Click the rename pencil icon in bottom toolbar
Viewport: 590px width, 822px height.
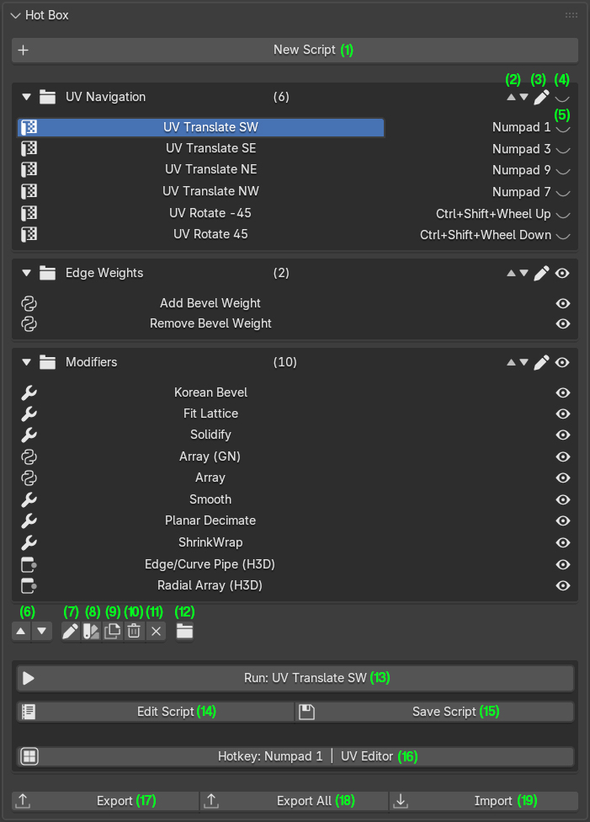point(70,631)
